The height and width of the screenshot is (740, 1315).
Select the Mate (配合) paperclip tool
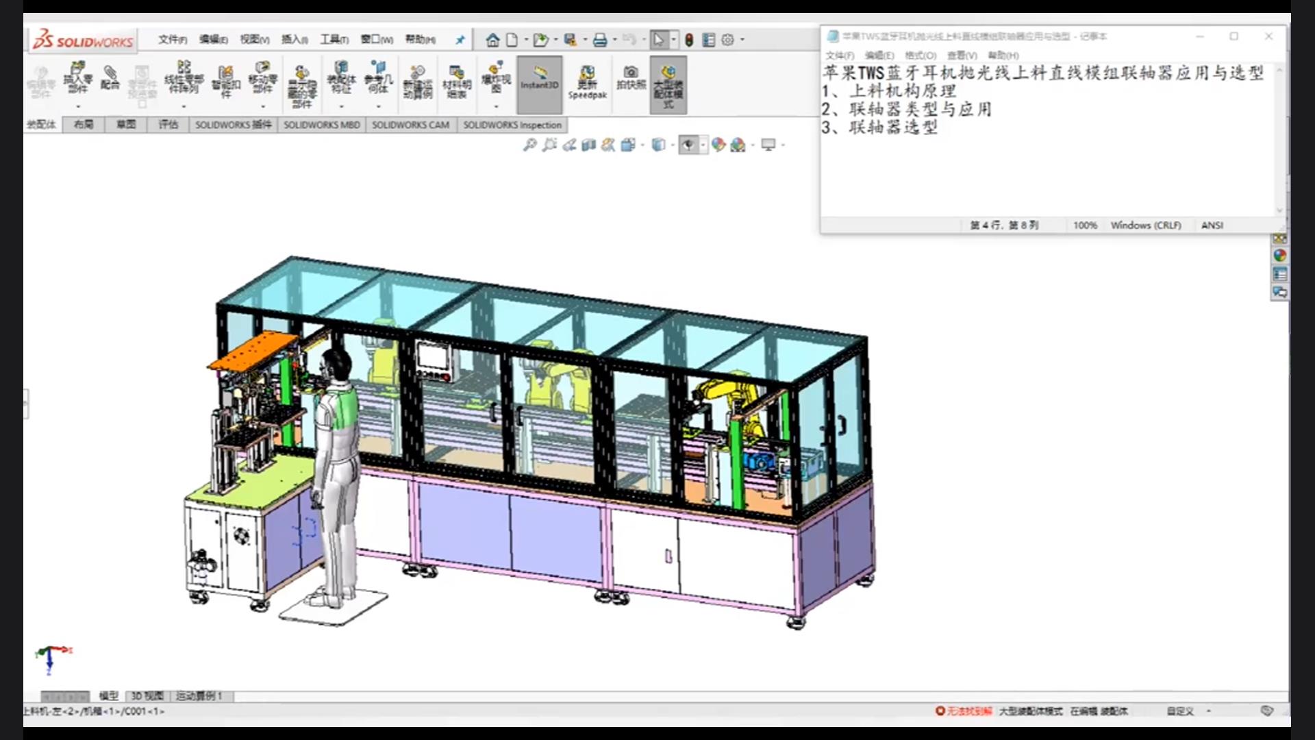coord(110,77)
